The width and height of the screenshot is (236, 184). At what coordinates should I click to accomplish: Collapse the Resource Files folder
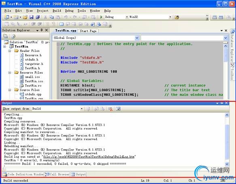pyautogui.click(x=10, y=73)
